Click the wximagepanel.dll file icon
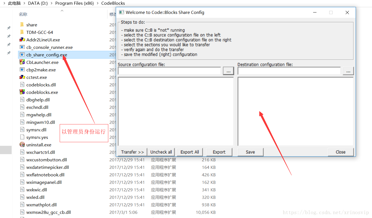 tap(22, 182)
